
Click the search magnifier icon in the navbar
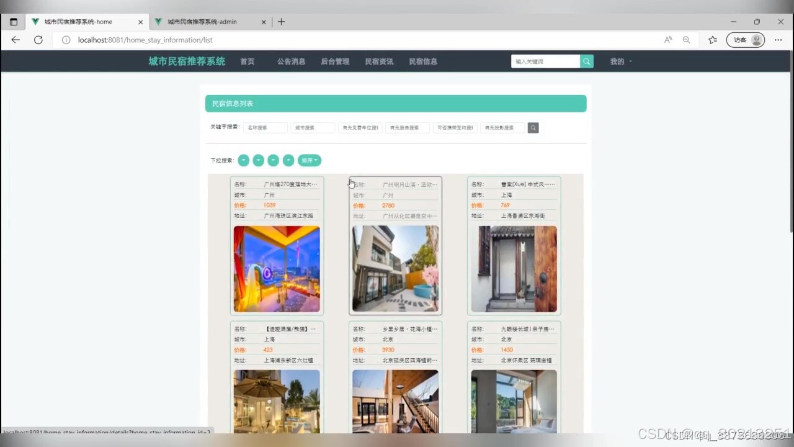(x=586, y=61)
